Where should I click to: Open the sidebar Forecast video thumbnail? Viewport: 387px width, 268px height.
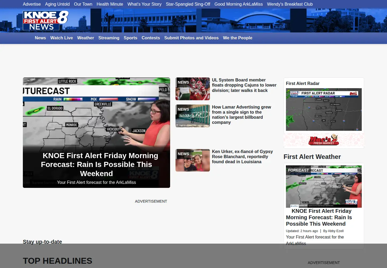coord(324,187)
